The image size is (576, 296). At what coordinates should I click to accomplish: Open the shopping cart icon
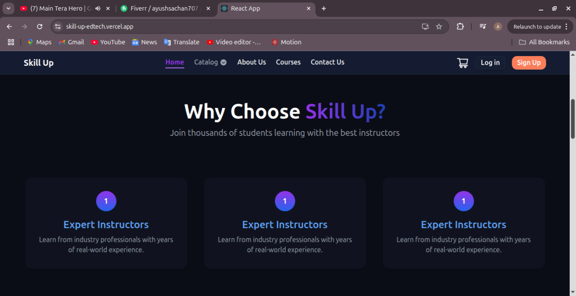coord(462,63)
